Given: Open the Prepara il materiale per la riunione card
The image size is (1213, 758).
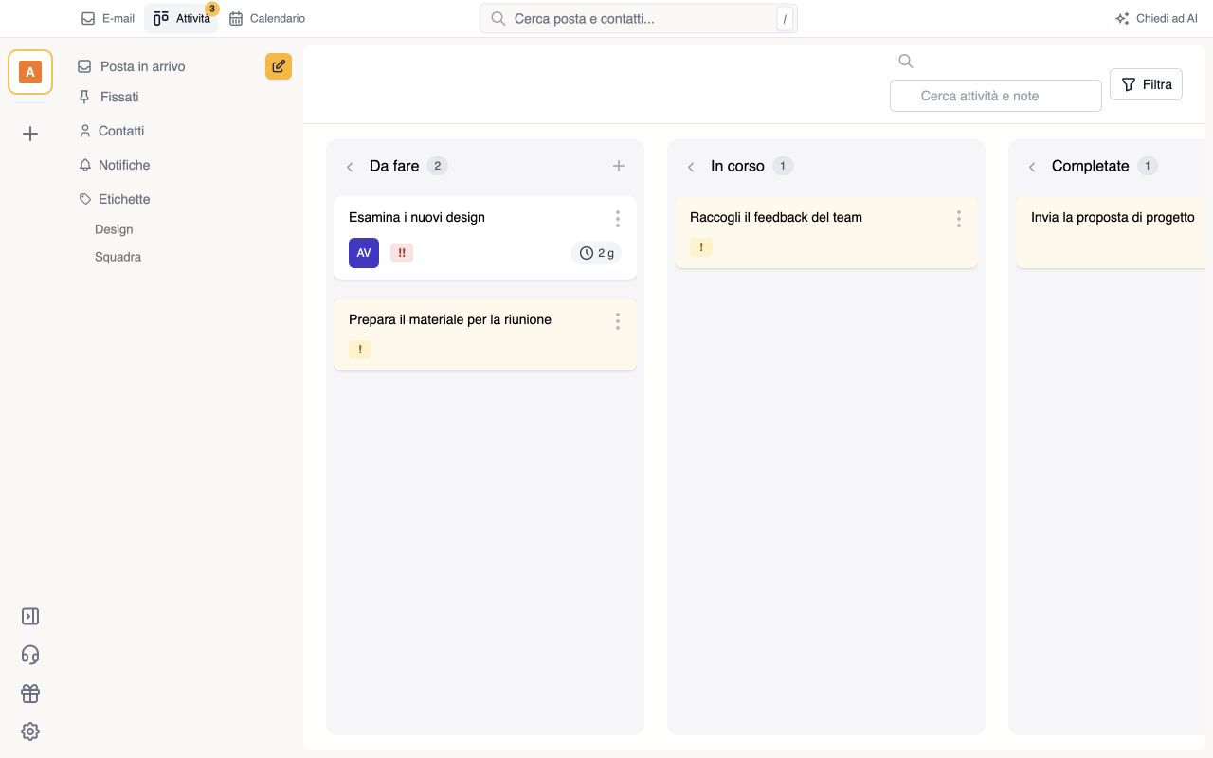Looking at the screenshot, I should (x=485, y=334).
